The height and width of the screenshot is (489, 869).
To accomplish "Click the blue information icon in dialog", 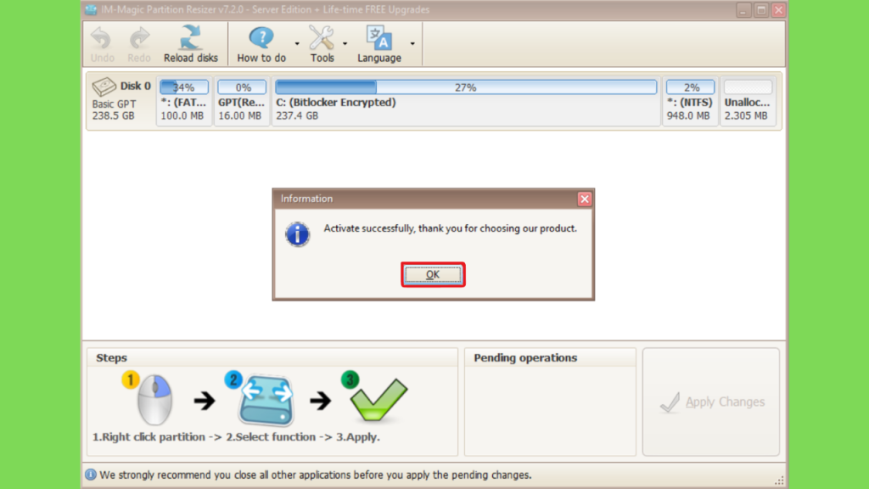I will tap(298, 234).
